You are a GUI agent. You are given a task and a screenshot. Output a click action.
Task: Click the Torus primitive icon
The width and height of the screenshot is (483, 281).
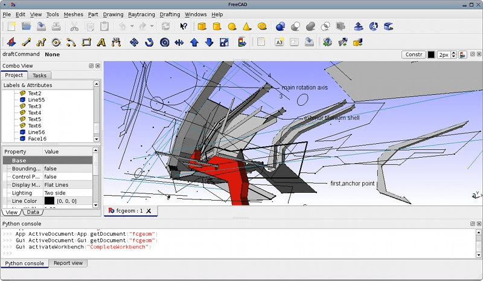[263, 27]
